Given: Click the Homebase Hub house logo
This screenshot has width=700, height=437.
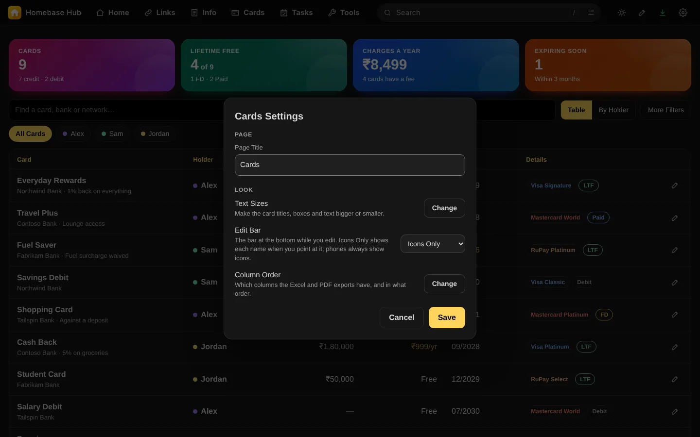Looking at the screenshot, I should point(15,13).
